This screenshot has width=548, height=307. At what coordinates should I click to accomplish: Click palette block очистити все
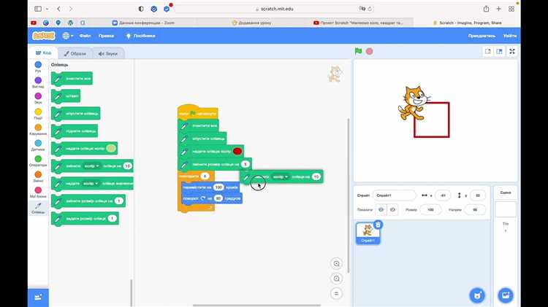click(72, 79)
